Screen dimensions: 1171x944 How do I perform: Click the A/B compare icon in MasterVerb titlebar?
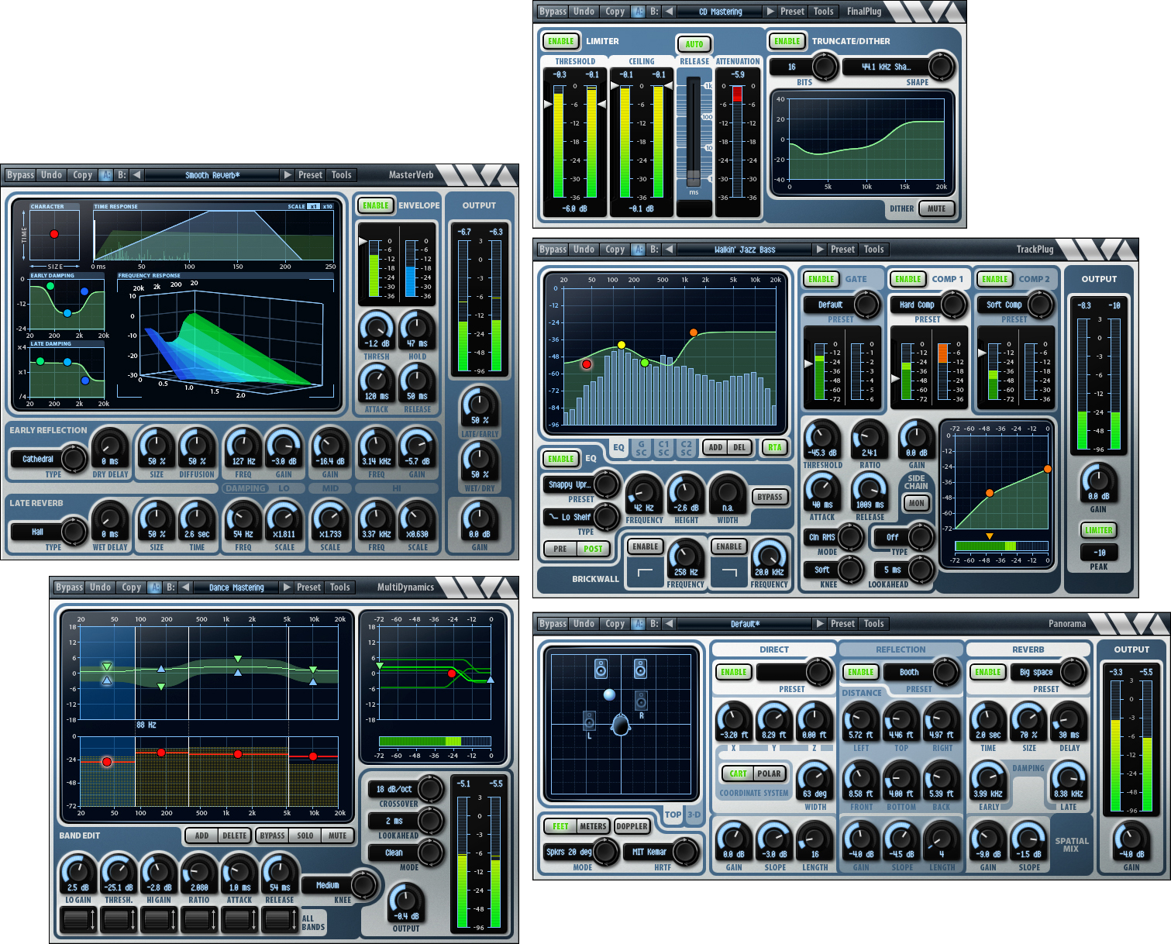[x=107, y=174]
